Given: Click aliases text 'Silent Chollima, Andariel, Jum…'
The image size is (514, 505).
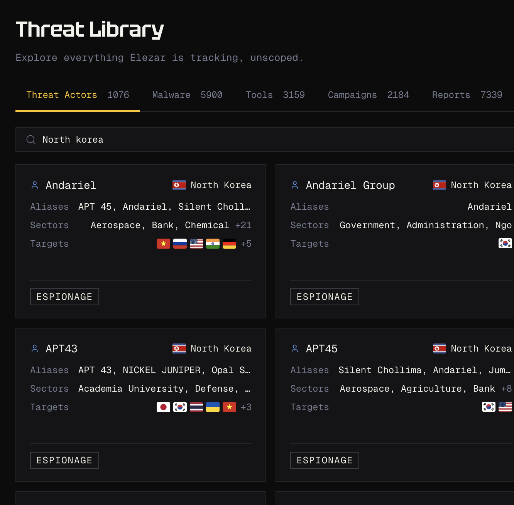Looking at the screenshot, I should [x=425, y=370].
